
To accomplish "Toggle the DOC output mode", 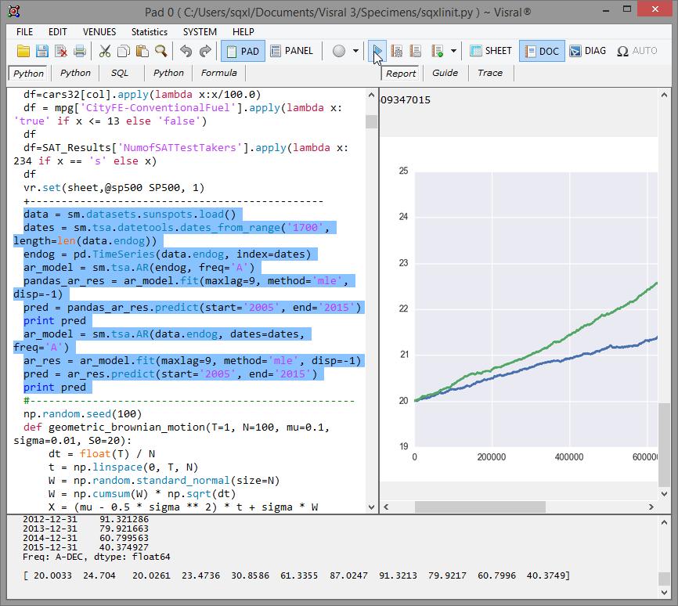I will click(x=542, y=51).
